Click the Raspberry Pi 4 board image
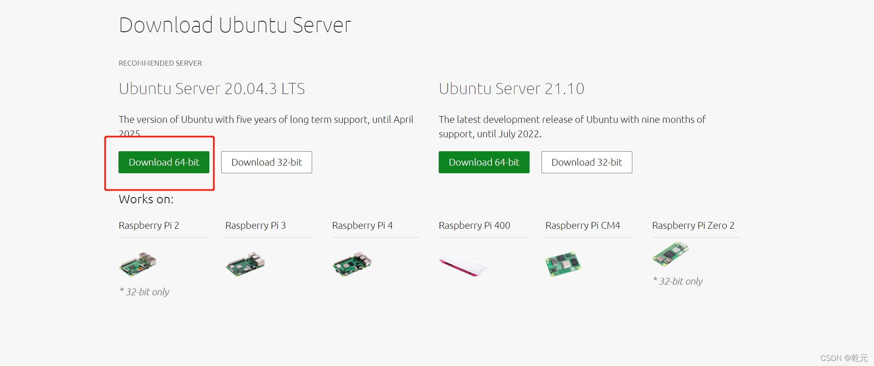This screenshot has height=366, width=874. tap(352, 264)
